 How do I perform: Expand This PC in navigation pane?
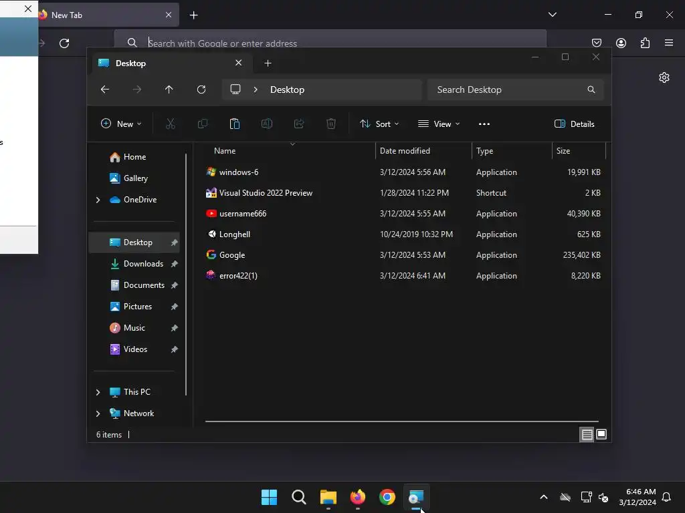click(x=98, y=392)
